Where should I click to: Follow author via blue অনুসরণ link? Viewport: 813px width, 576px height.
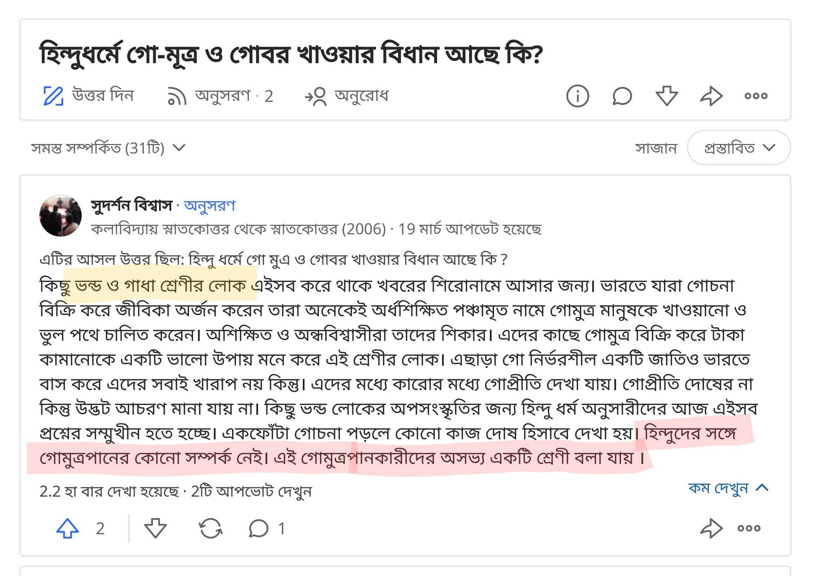click(210, 206)
